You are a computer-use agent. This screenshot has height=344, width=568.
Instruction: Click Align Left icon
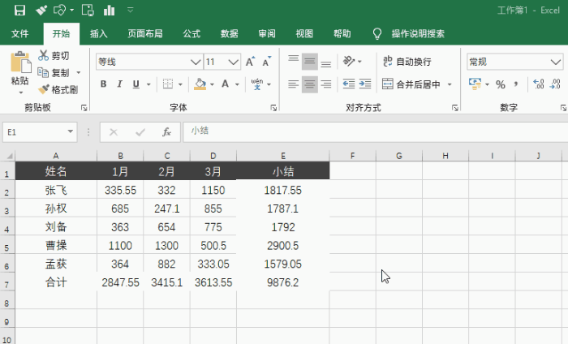(294, 84)
